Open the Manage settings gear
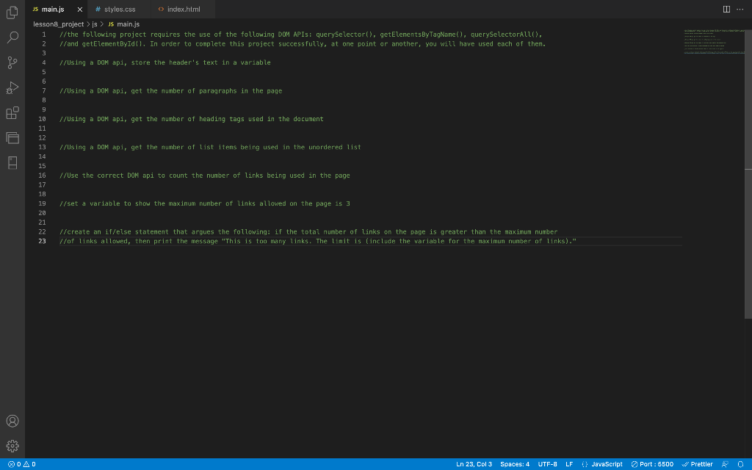This screenshot has height=470, width=752. coord(12,446)
